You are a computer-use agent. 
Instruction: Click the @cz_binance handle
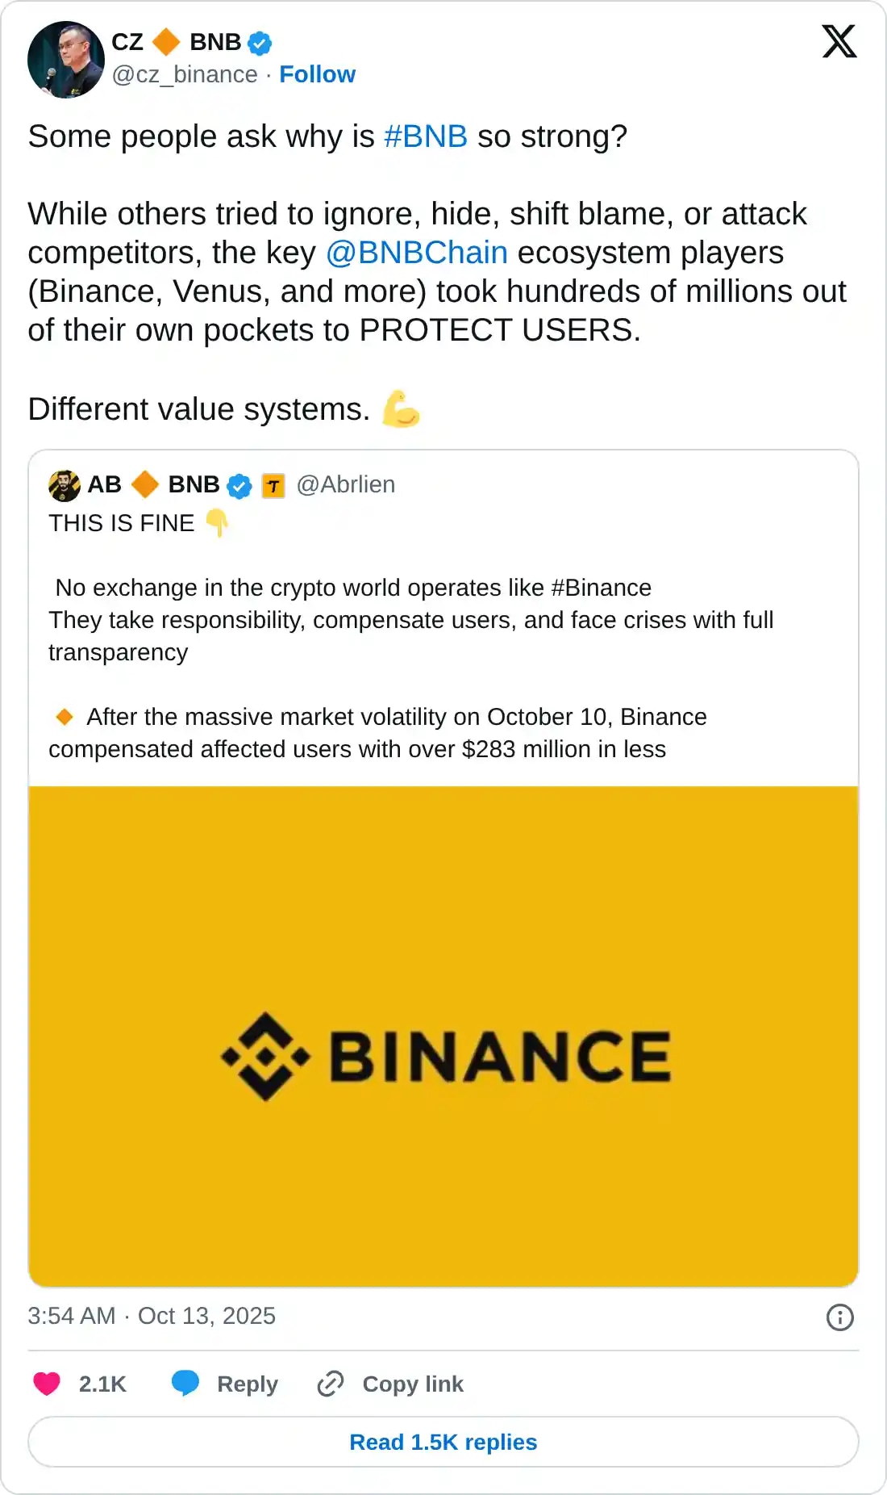click(x=185, y=74)
